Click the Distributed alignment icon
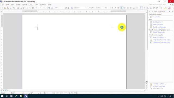This screenshot has width=174, height=98. click(133, 8)
